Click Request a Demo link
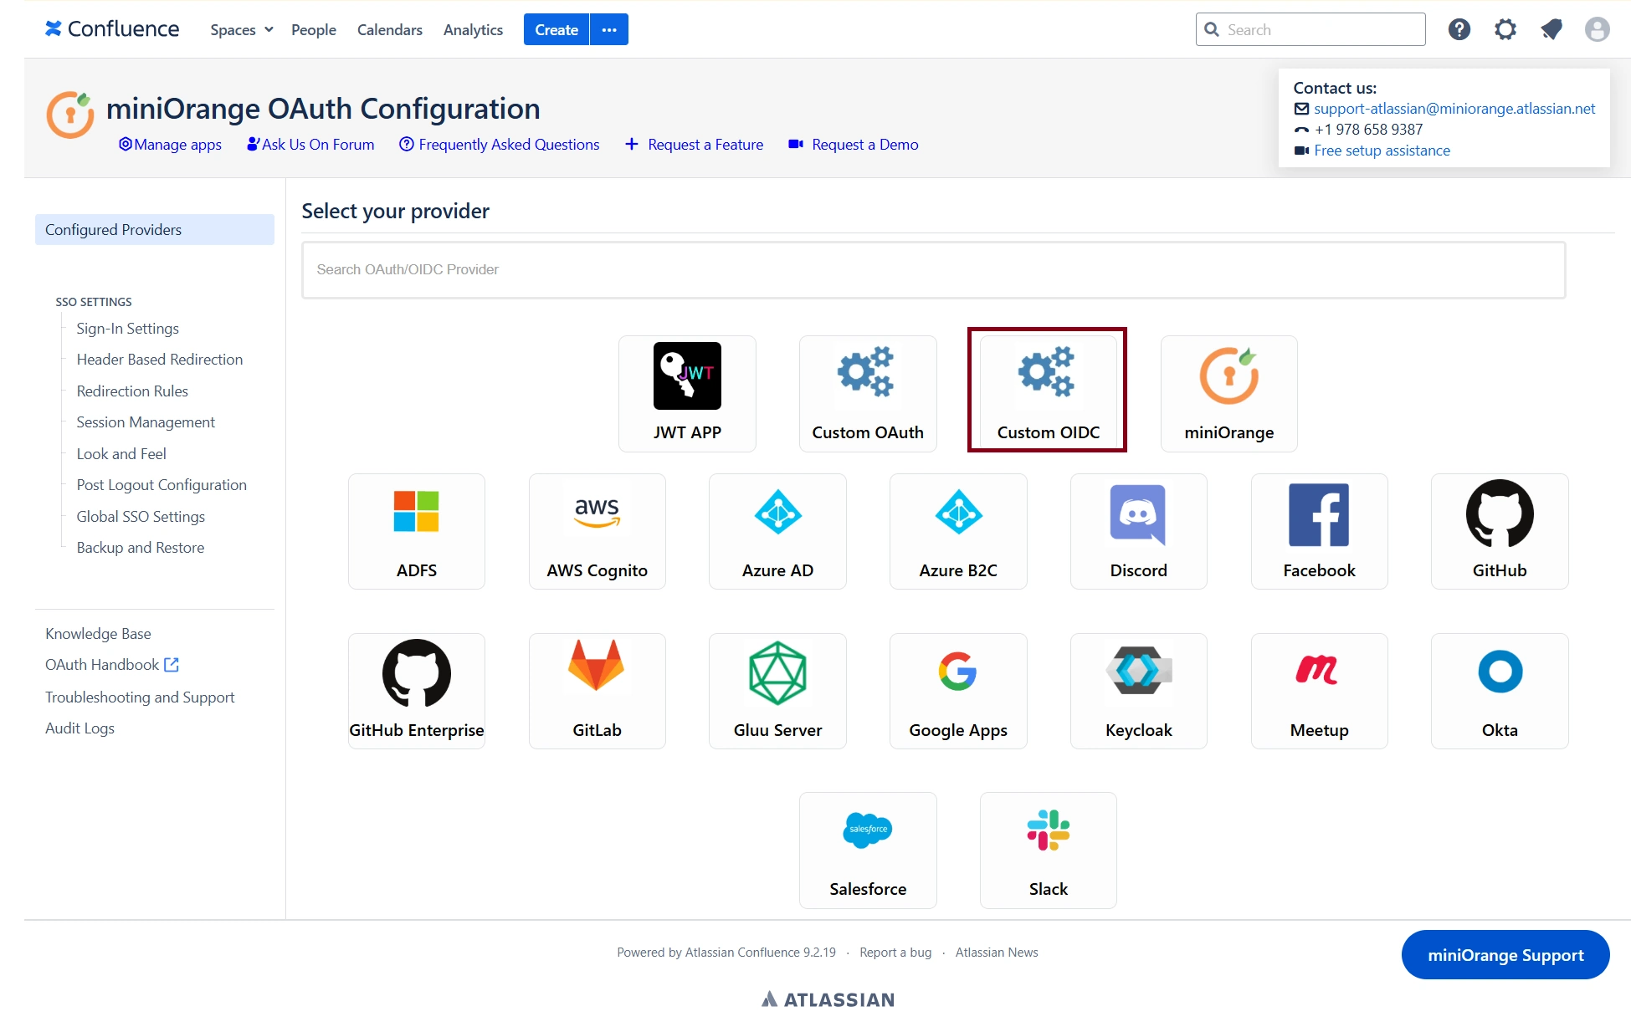This screenshot has width=1631, height=1032. point(854,145)
